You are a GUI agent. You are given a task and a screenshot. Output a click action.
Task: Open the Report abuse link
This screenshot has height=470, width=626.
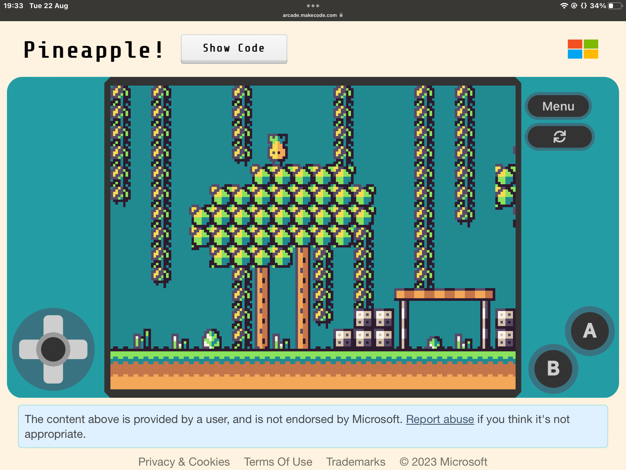tap(440, 419)
